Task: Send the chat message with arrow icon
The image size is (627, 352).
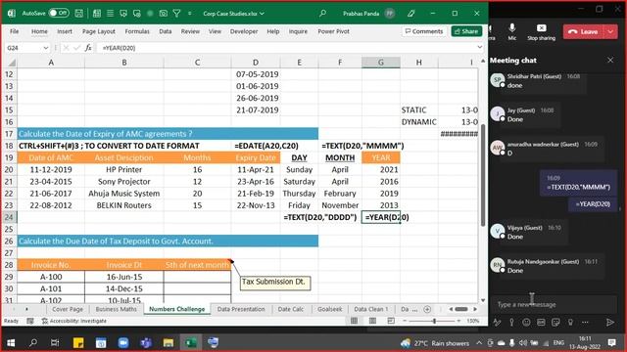Action: [x=609, y=323]
